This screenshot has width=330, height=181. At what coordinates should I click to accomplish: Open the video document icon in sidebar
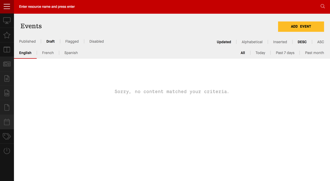(7, 93)
